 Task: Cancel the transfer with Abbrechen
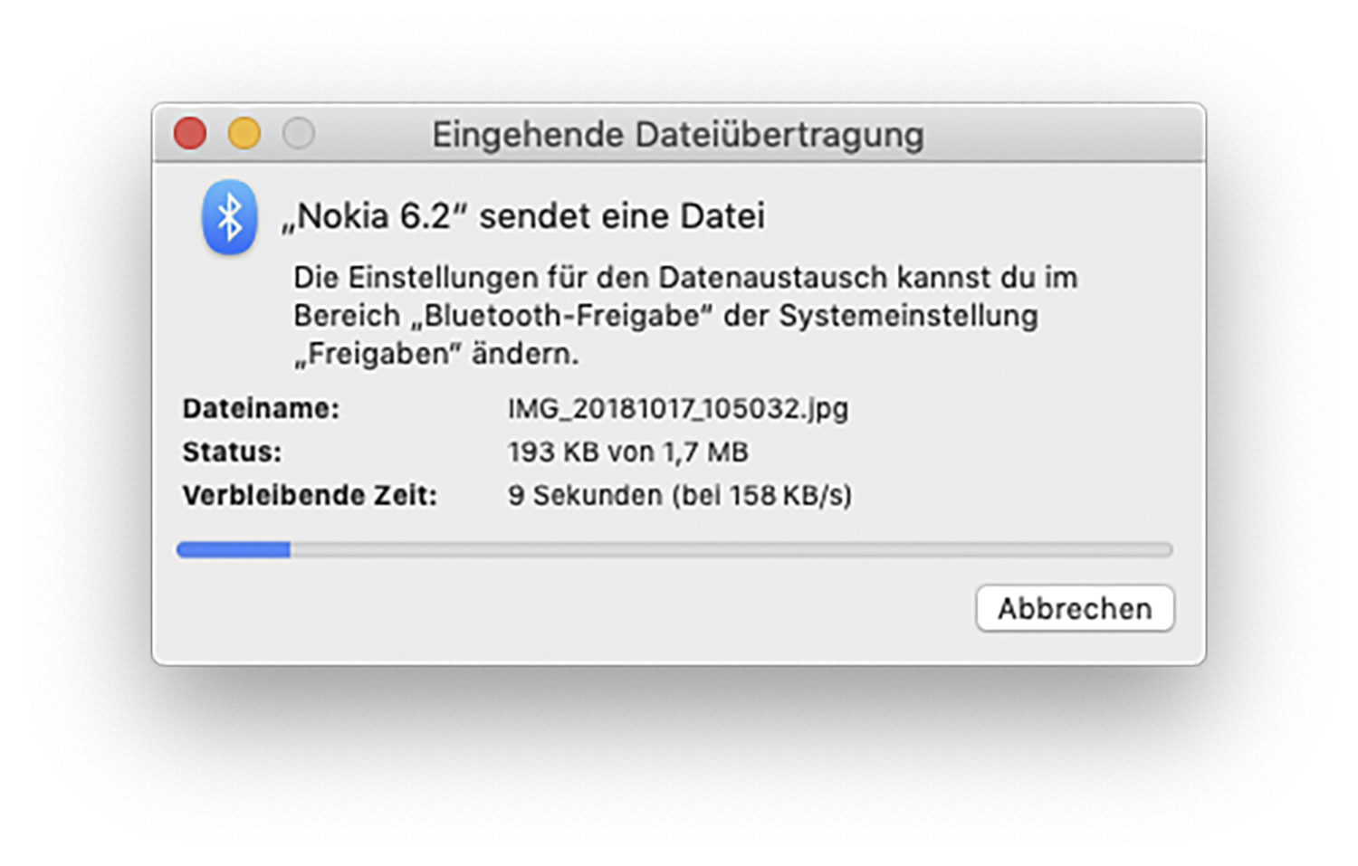tap(1075, 608)
